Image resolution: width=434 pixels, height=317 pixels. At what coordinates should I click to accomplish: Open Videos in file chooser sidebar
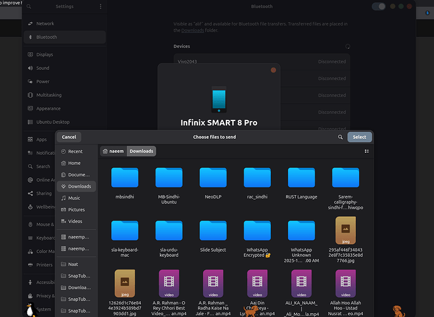[x=76, y=221]
